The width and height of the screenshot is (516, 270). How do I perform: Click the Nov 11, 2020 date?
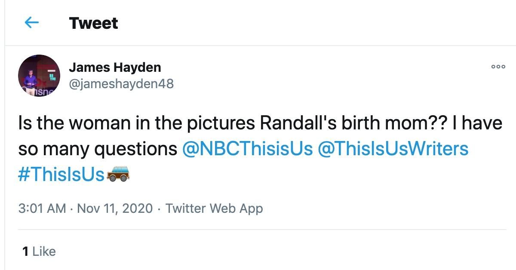coord(115,209)
